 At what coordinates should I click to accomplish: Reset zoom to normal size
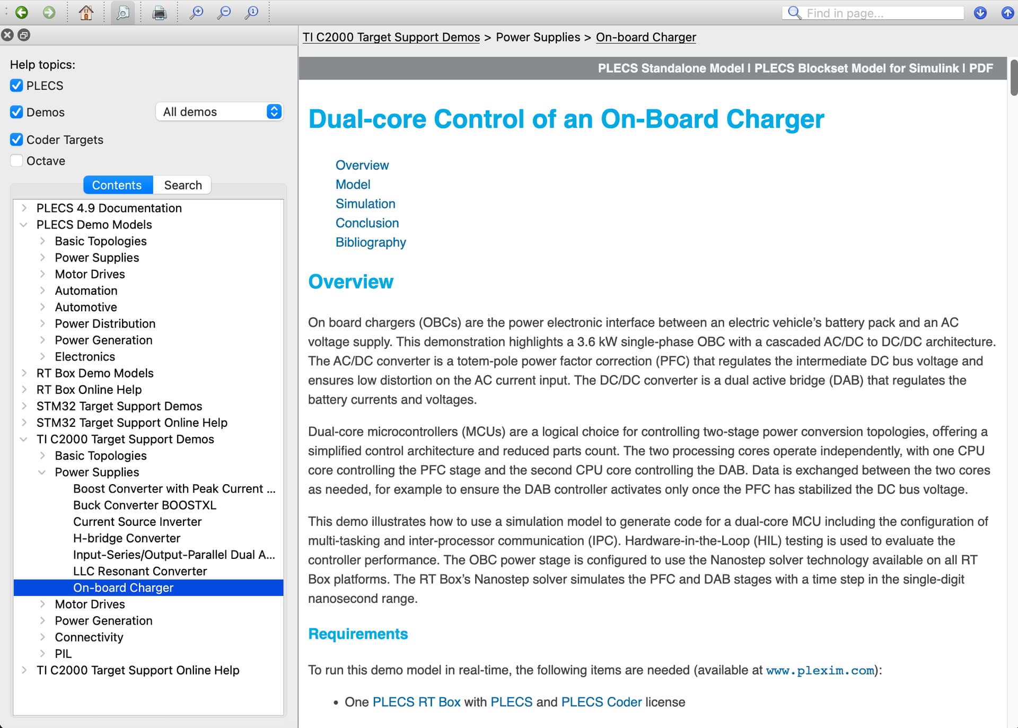252,12
